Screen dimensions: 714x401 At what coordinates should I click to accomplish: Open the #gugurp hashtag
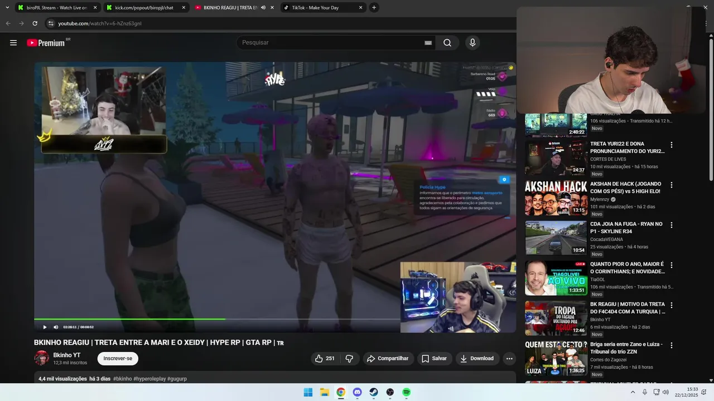click(177, 379)
